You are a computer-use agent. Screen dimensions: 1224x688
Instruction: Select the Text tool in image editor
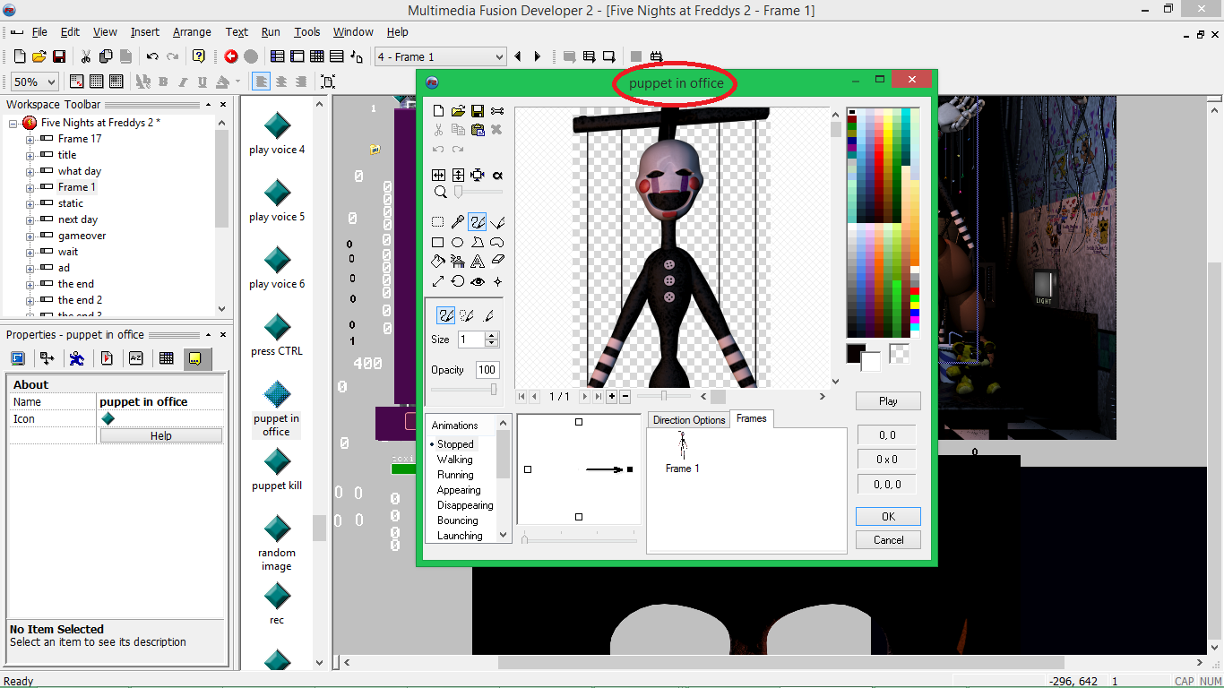[x=478, y=262]
